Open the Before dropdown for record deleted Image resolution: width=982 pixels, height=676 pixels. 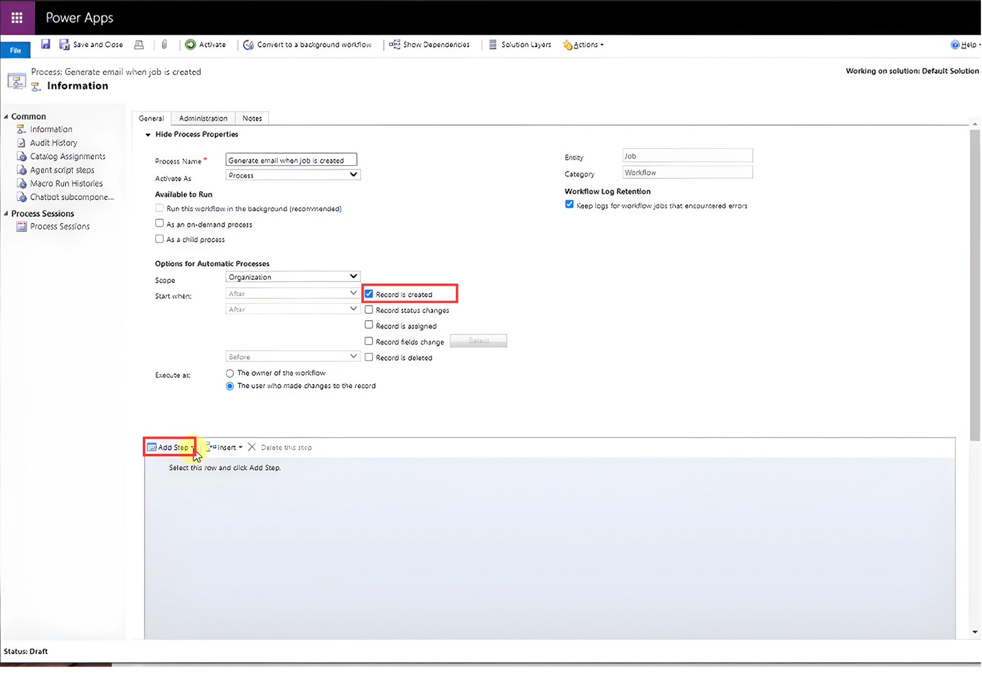[292, 357]
